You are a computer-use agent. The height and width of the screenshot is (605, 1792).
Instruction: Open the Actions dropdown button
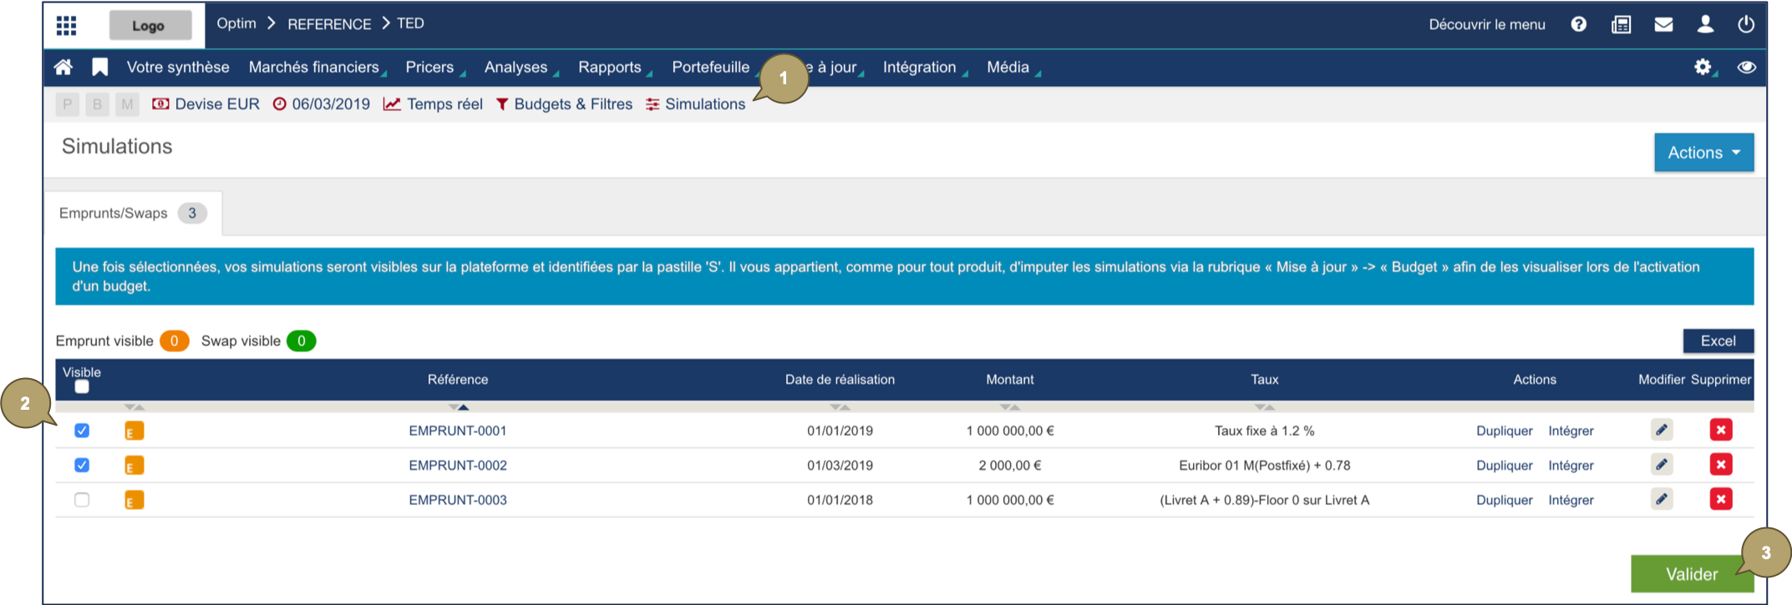[1703, 153]
